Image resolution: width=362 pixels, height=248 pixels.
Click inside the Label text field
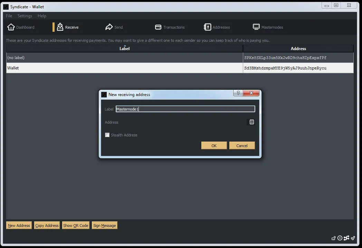(x=185, y=109)
